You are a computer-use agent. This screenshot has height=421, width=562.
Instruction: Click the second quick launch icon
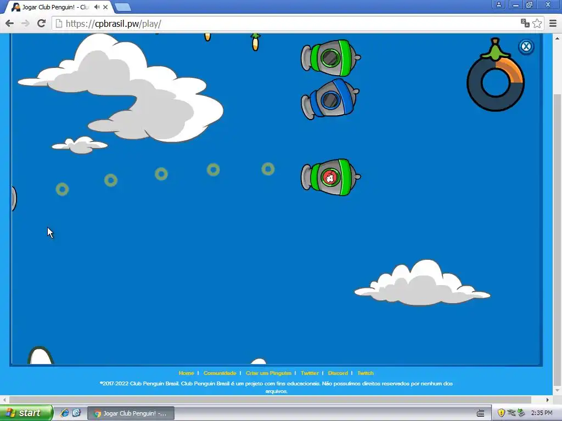point(76,413)
